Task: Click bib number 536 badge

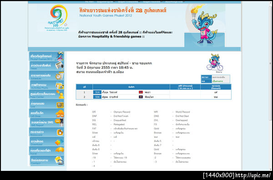Action: click(x=97, y=97)
